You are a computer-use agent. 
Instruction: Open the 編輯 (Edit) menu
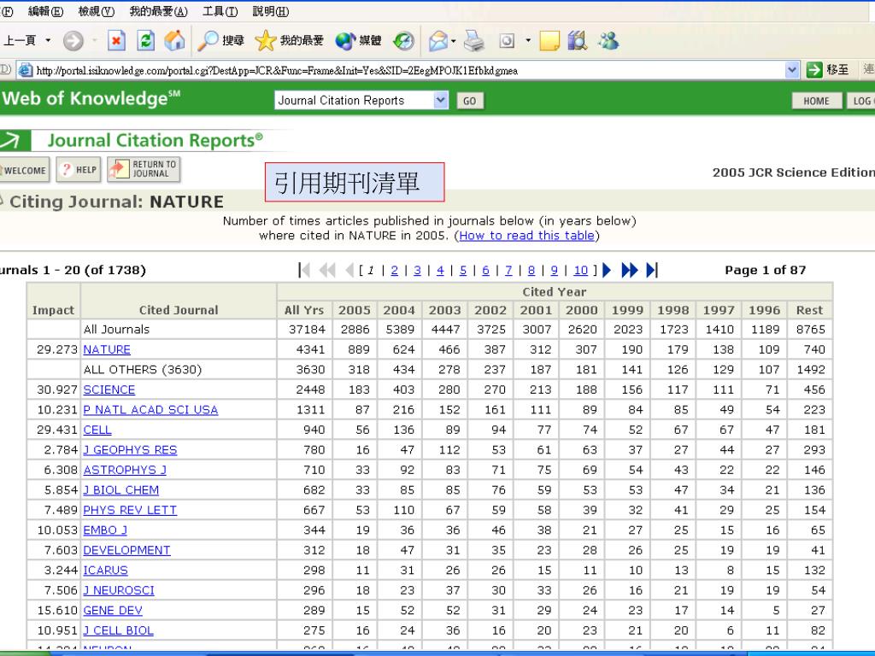(46, 11)
